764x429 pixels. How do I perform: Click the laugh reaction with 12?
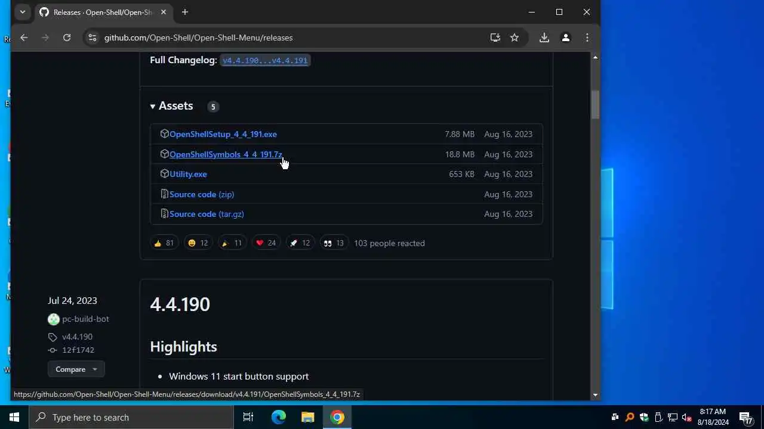198,243
